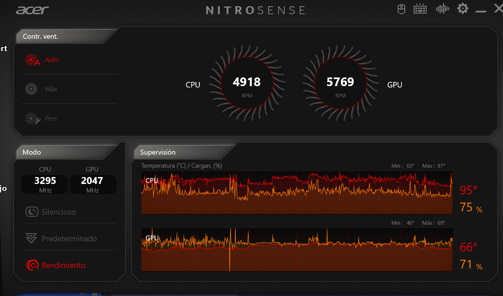503x296 pixels.
Task: Click the Acer logo
Action: tap(32, 10)
